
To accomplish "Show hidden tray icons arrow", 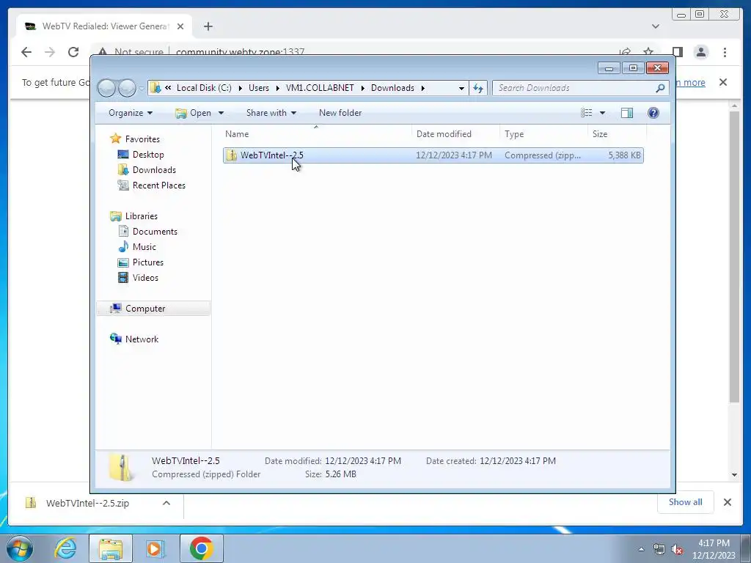I will tap(641, 549).
